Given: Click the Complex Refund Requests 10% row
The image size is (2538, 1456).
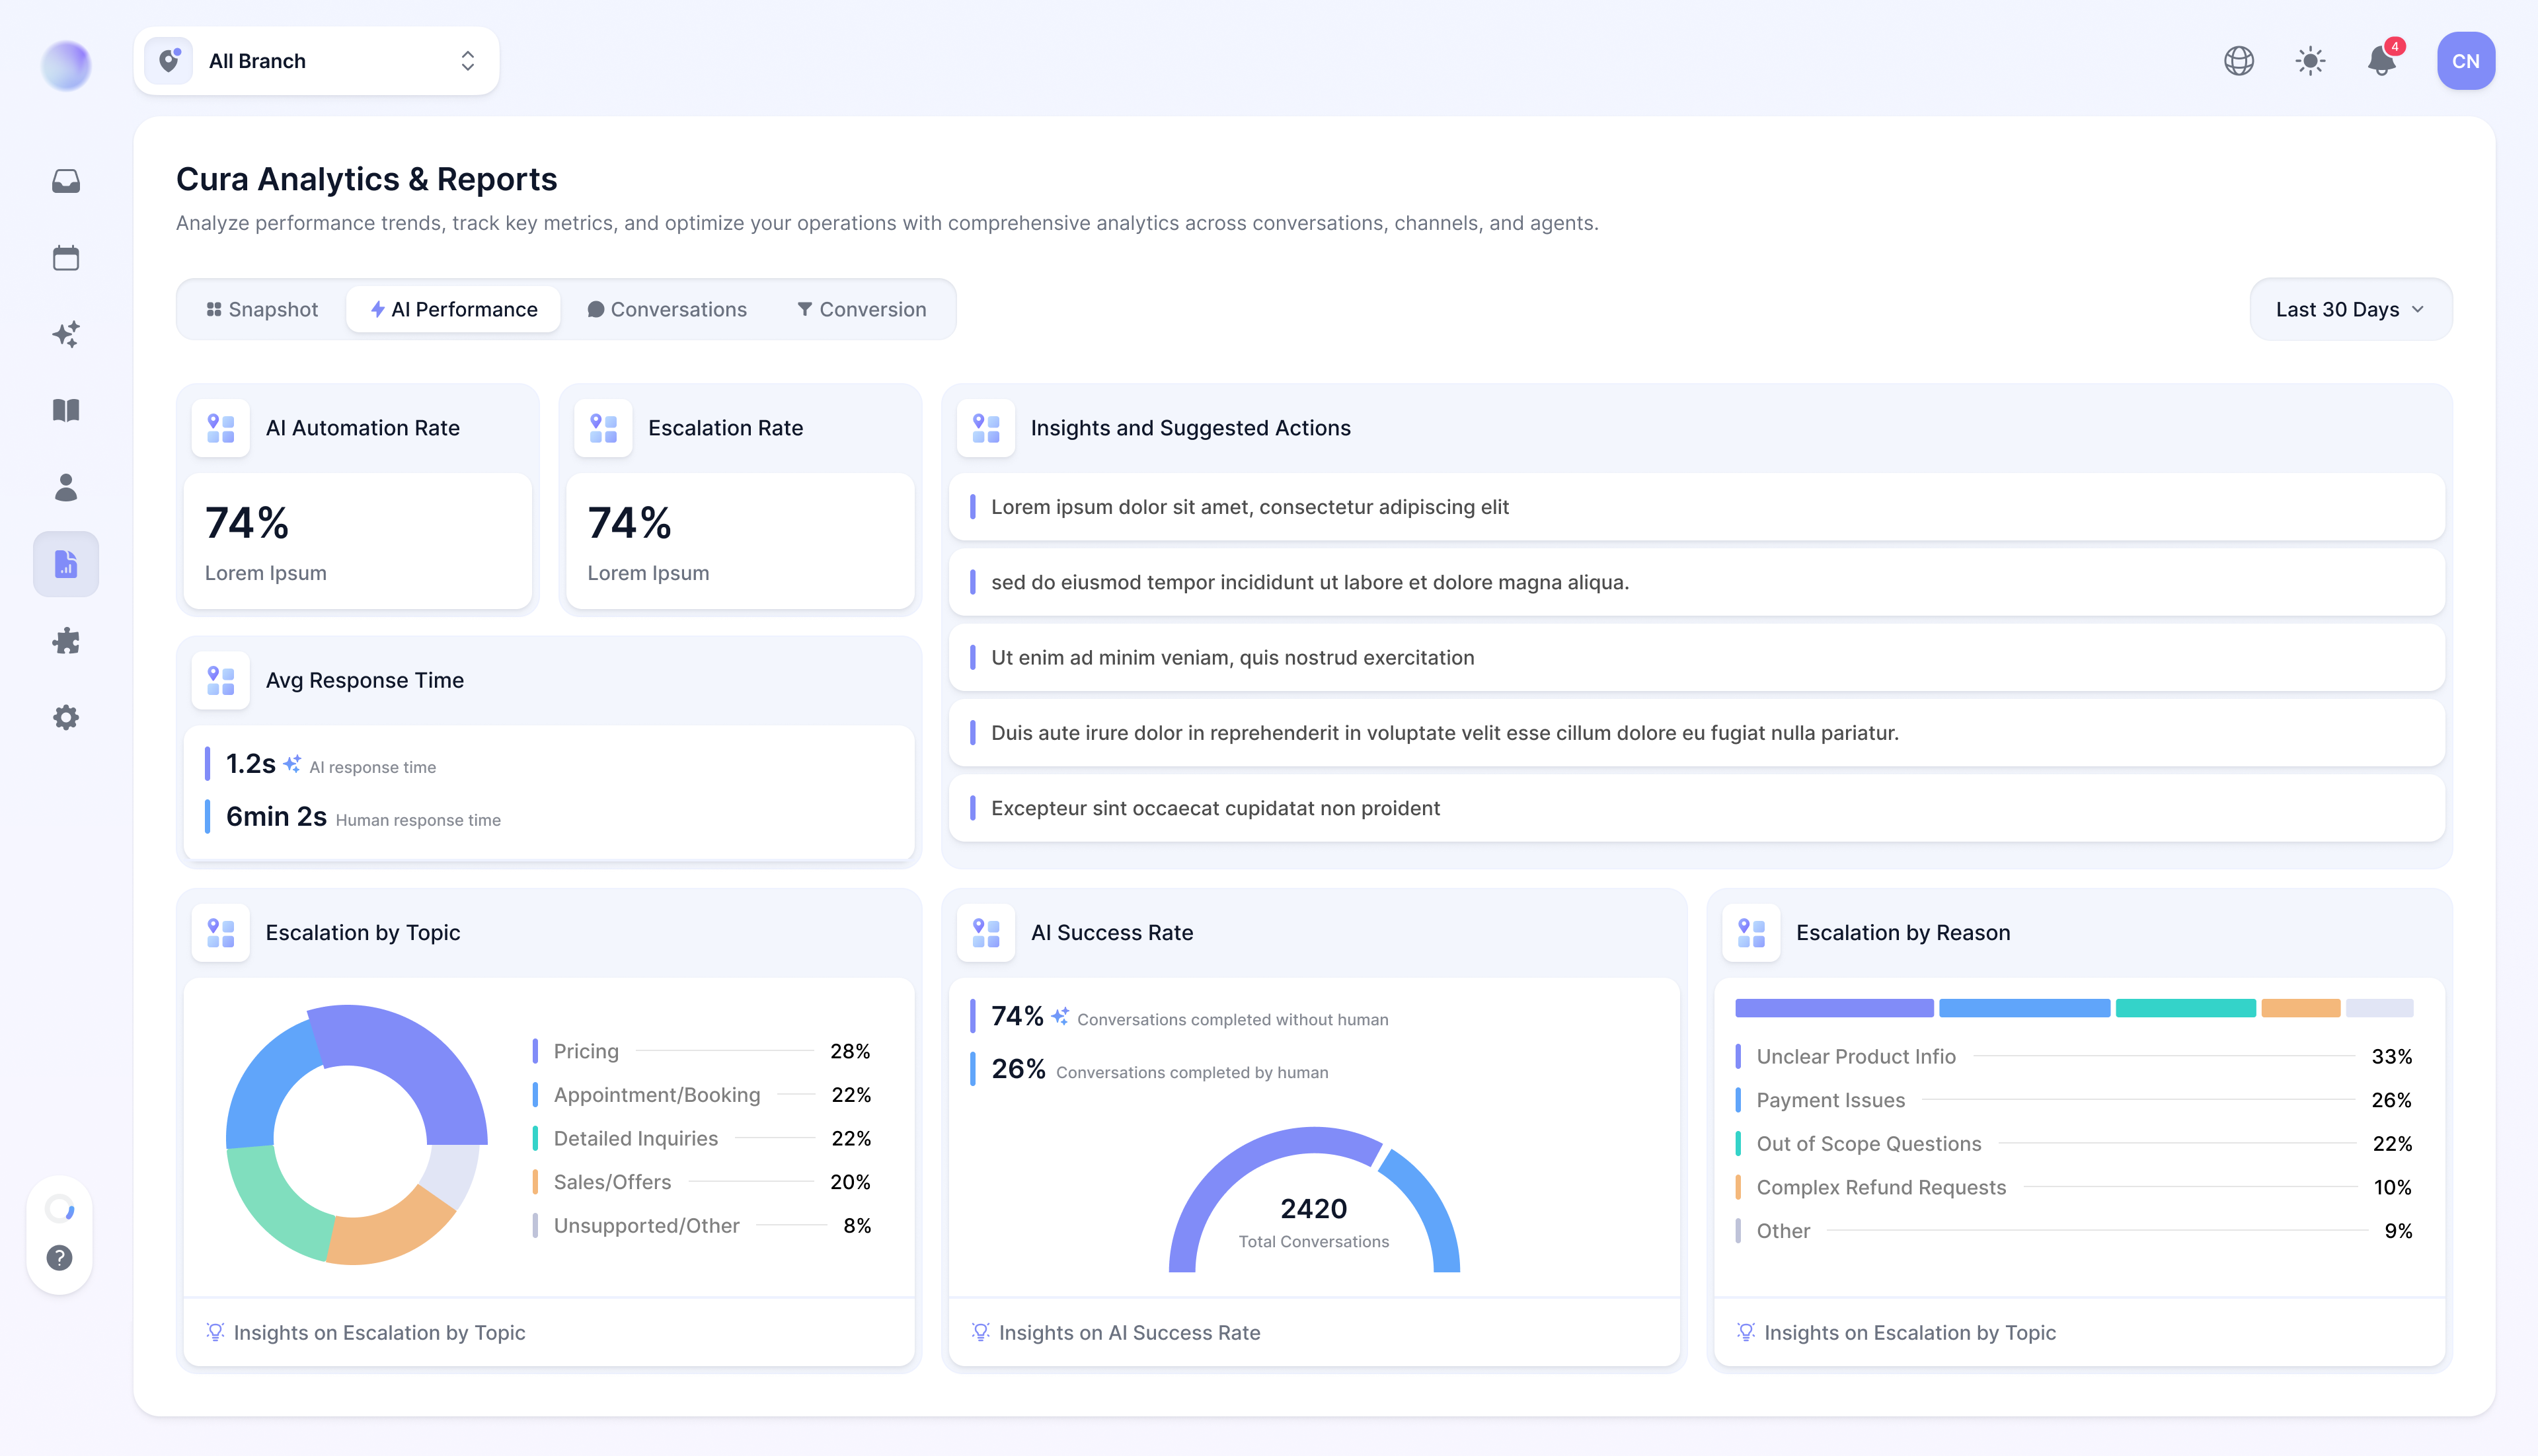Looking at the screenshot, I should 2074,1187.
